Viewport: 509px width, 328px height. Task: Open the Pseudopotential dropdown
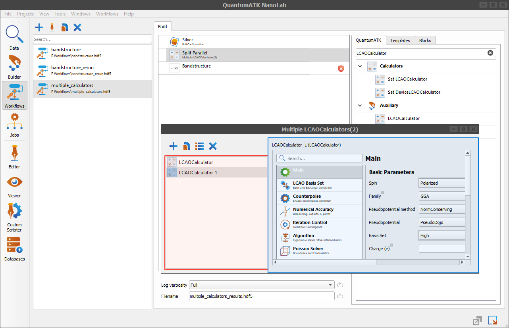(x=442, y=222)
